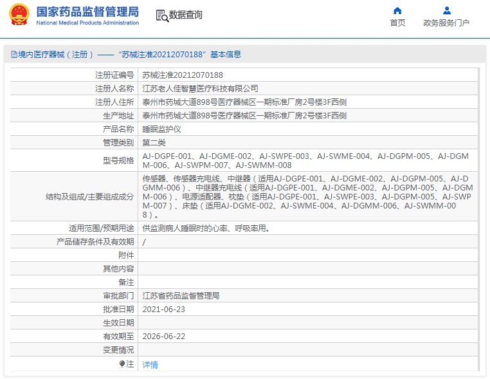Go to 首页 label
The image size is (490, 379).
[397, 23]
